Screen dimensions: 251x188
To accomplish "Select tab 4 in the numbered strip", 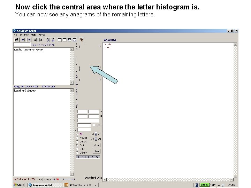I will pos(92,157).
